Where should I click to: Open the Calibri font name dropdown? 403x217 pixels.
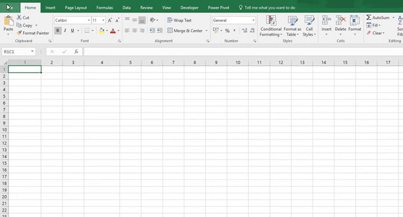coord(89,20)
